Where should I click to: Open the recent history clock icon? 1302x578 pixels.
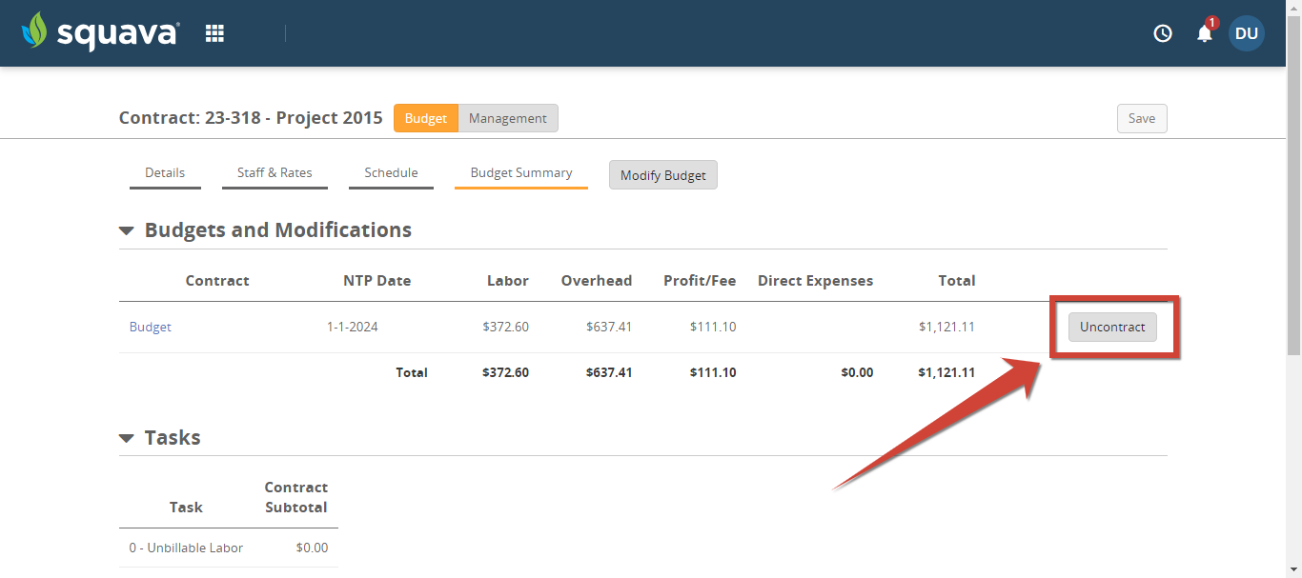pyautogui.click(x=1162, y=32)
